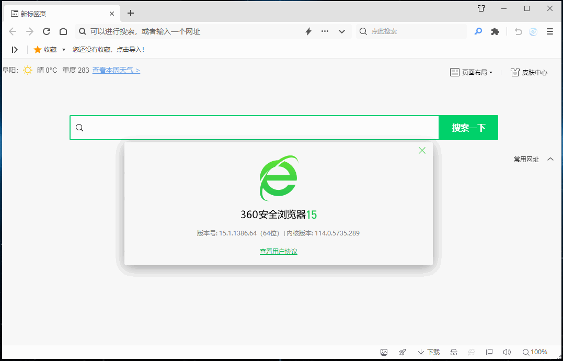Expand the address bar dropdown chevron

tap(342, 31)
